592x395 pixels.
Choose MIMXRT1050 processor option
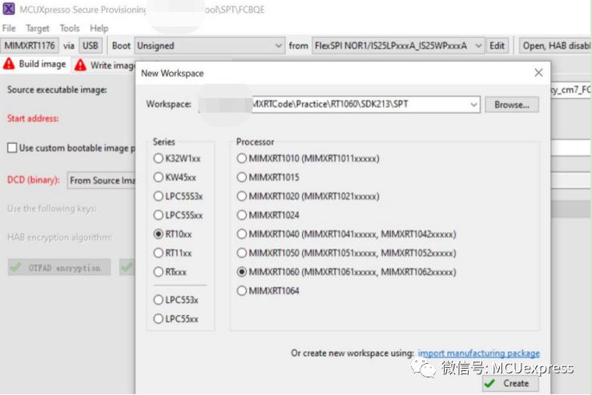242,253
